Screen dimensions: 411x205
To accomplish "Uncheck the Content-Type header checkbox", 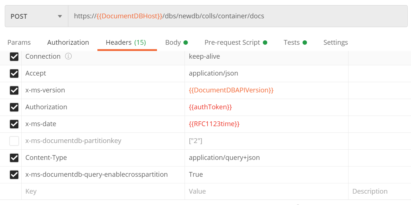I will (14, 158).
